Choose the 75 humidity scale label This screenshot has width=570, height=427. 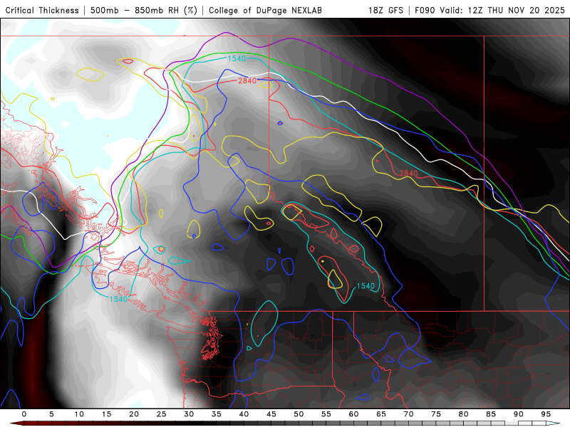tap(436, 414)
